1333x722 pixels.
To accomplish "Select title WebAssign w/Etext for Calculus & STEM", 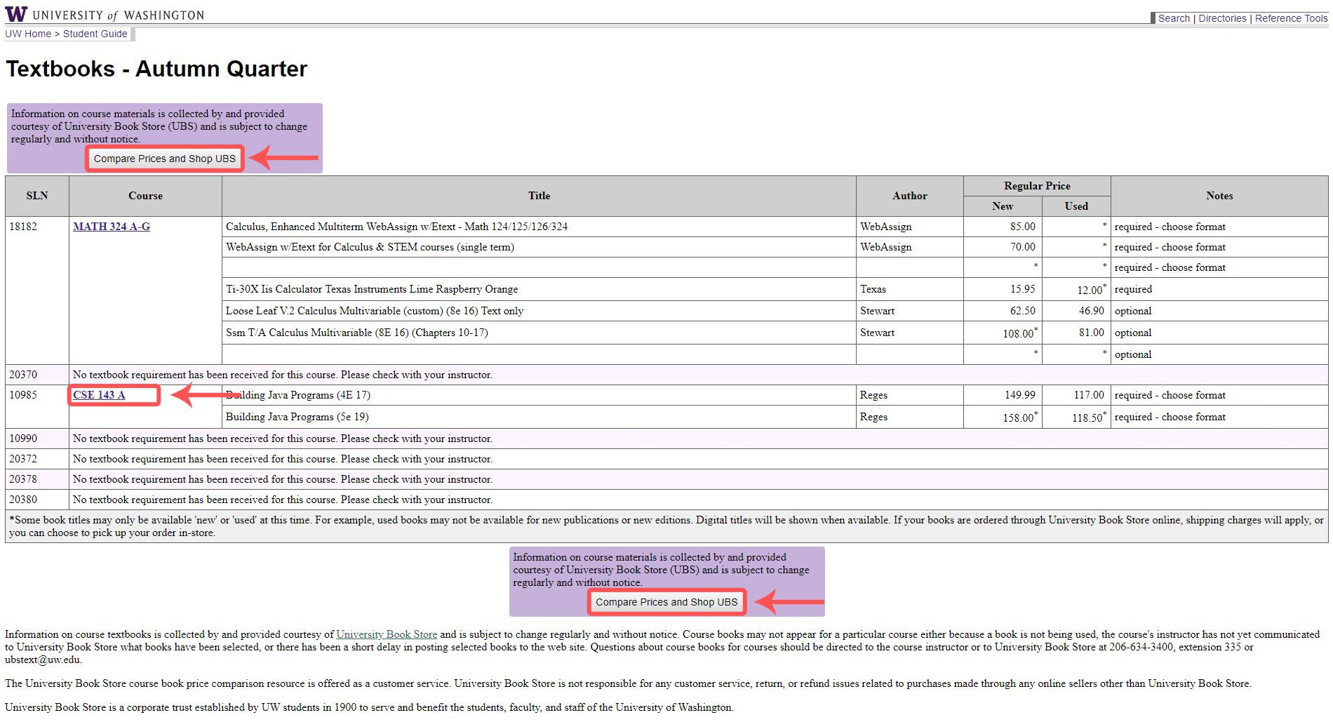I will [x=370, y=247].
